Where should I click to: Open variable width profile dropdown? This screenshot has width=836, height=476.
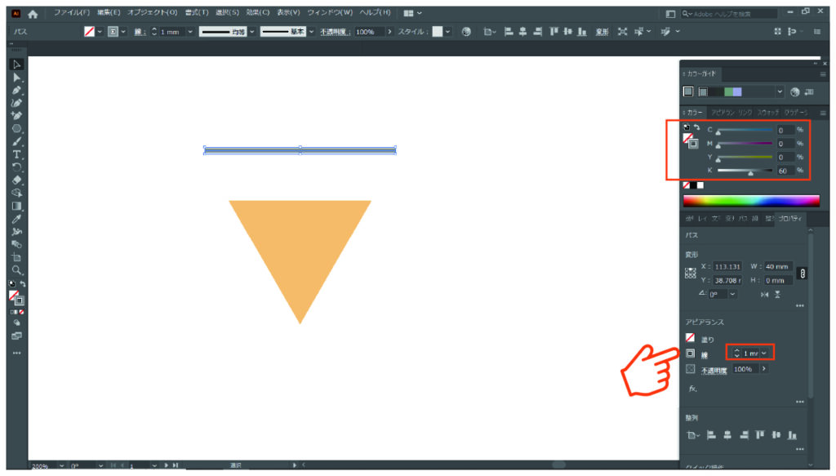(252, 32)
